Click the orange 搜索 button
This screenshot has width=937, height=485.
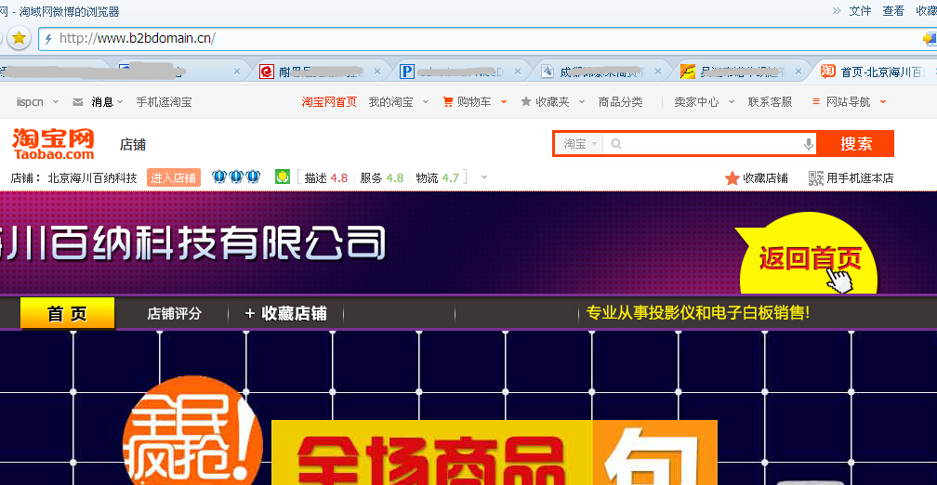(x=856, y=144)
